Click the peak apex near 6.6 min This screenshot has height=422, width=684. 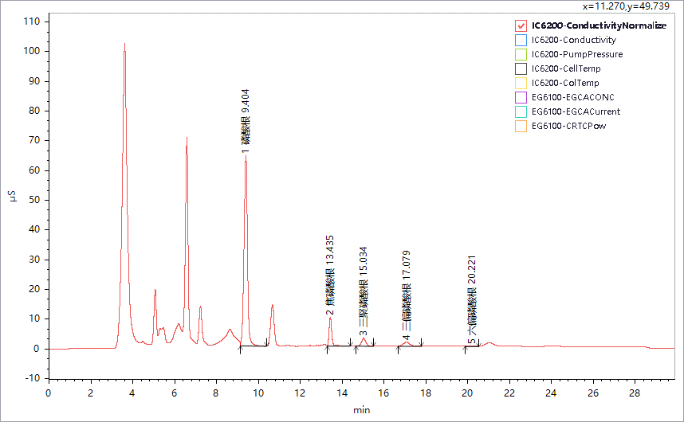187,138
